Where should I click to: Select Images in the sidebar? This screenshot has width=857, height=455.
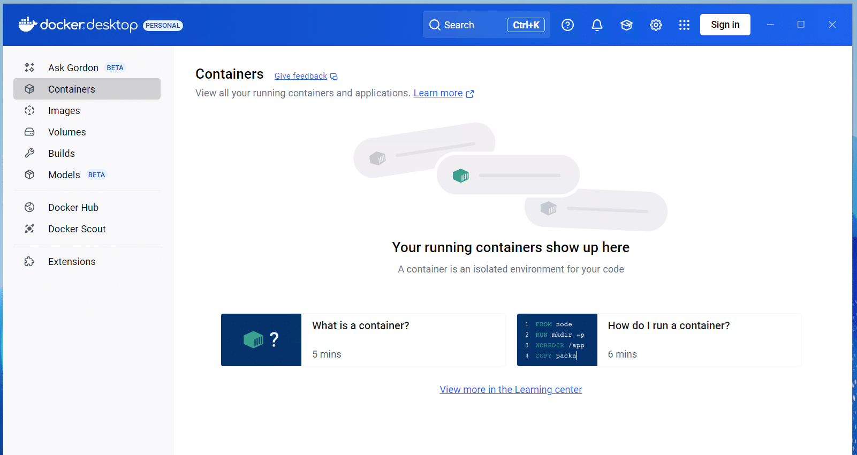64,111
